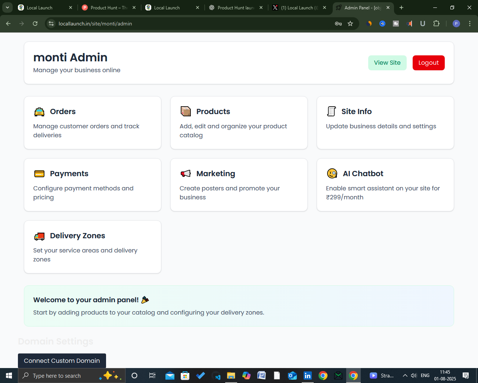Show hidden system tray icons
478x383 pixels.
(405, 376)
